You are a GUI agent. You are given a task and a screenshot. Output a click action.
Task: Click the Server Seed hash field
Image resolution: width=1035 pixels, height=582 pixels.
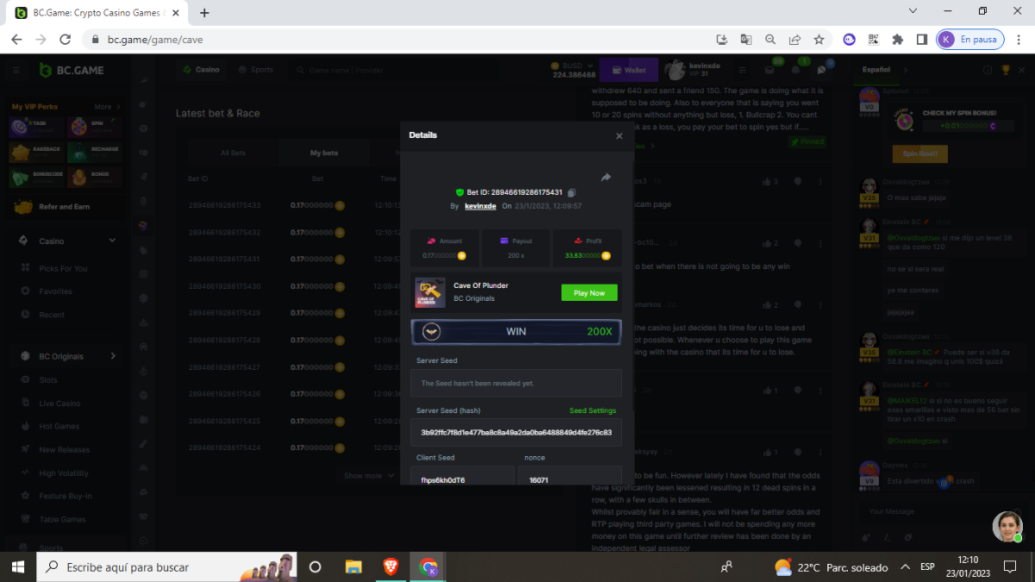[x=516, y=432]
